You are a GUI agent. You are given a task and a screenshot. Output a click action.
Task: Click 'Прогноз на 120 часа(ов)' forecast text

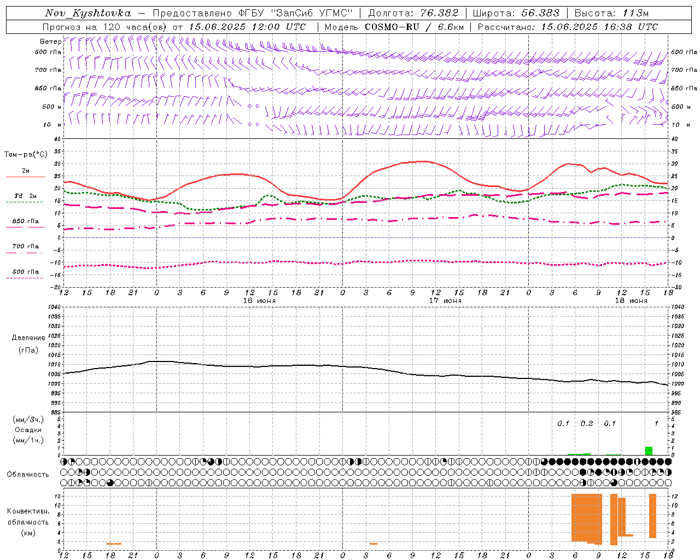tap(106, 27)
